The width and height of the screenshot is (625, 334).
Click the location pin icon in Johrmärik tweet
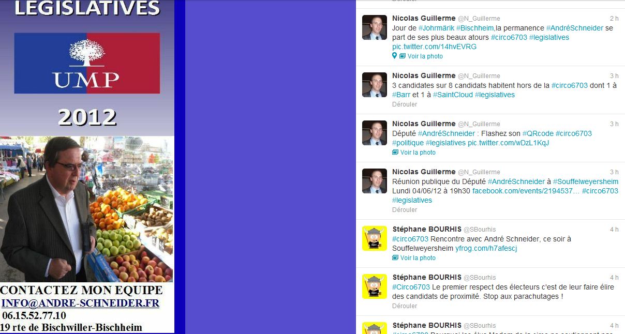[394, 56]
